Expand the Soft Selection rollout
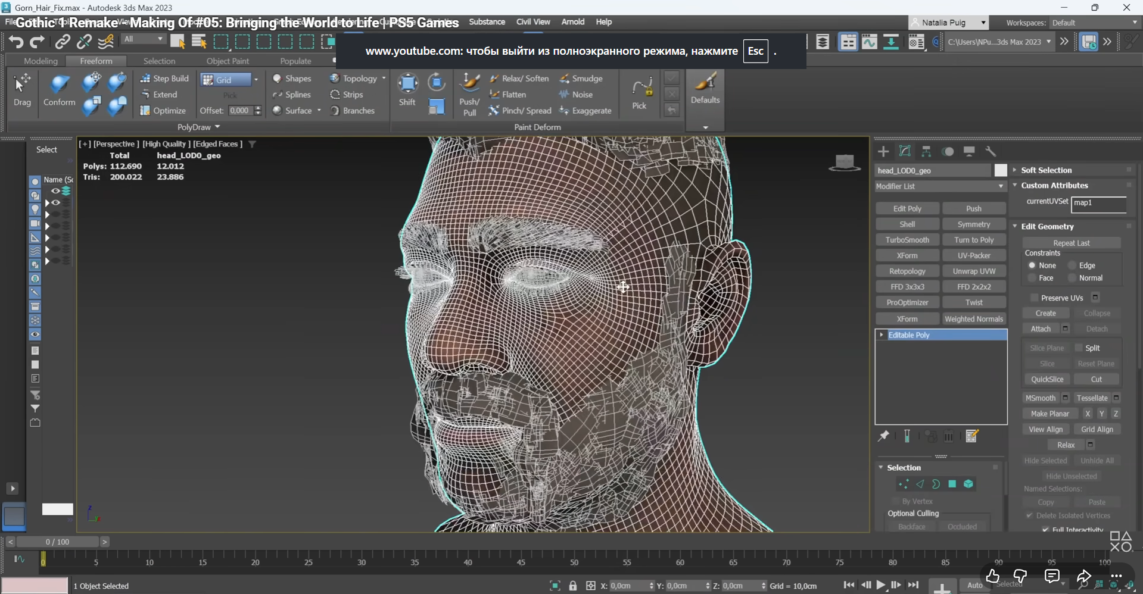 [1047, 170]
